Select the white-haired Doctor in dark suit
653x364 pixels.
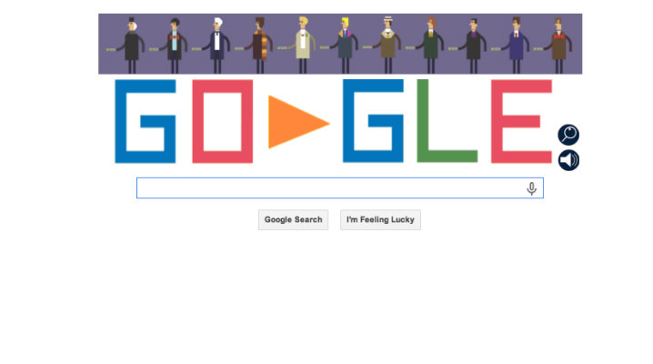(216, 45)
